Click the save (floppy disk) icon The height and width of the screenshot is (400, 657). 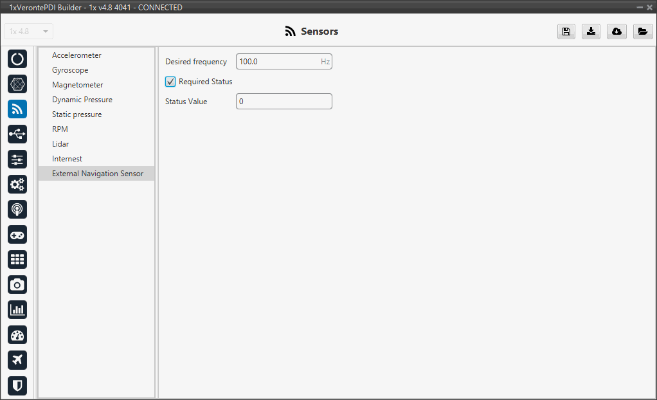click(566, 32)
